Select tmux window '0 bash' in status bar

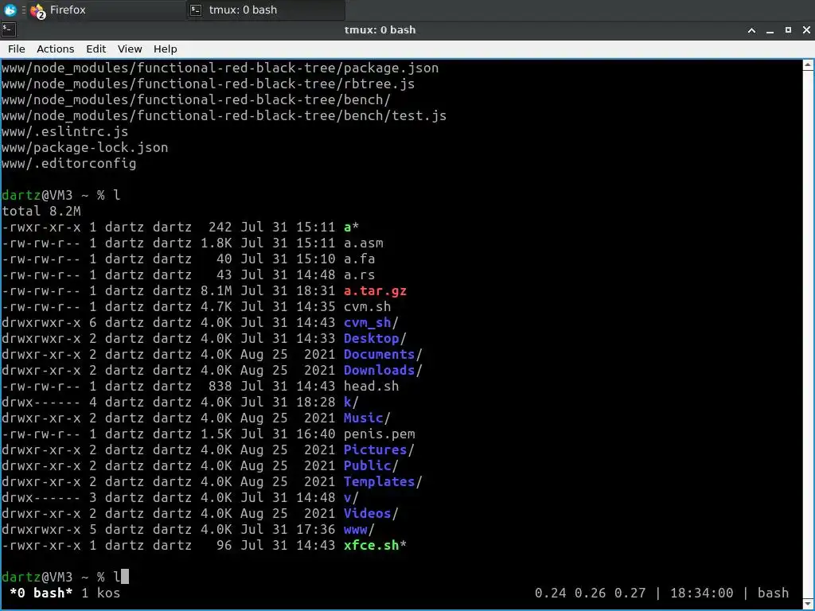pos(41,593)
